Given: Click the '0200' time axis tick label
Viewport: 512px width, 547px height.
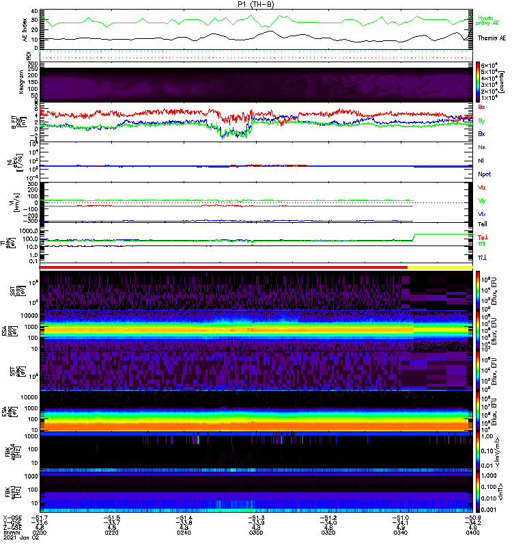Looking at the screenshot, I should coord(40,533).
